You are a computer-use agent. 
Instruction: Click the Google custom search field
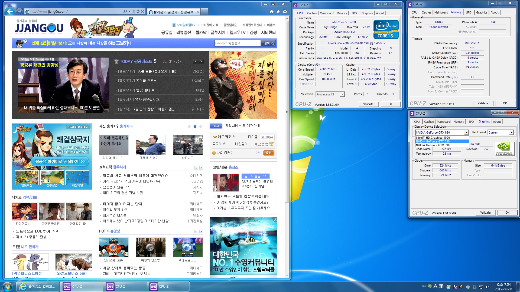238,43
